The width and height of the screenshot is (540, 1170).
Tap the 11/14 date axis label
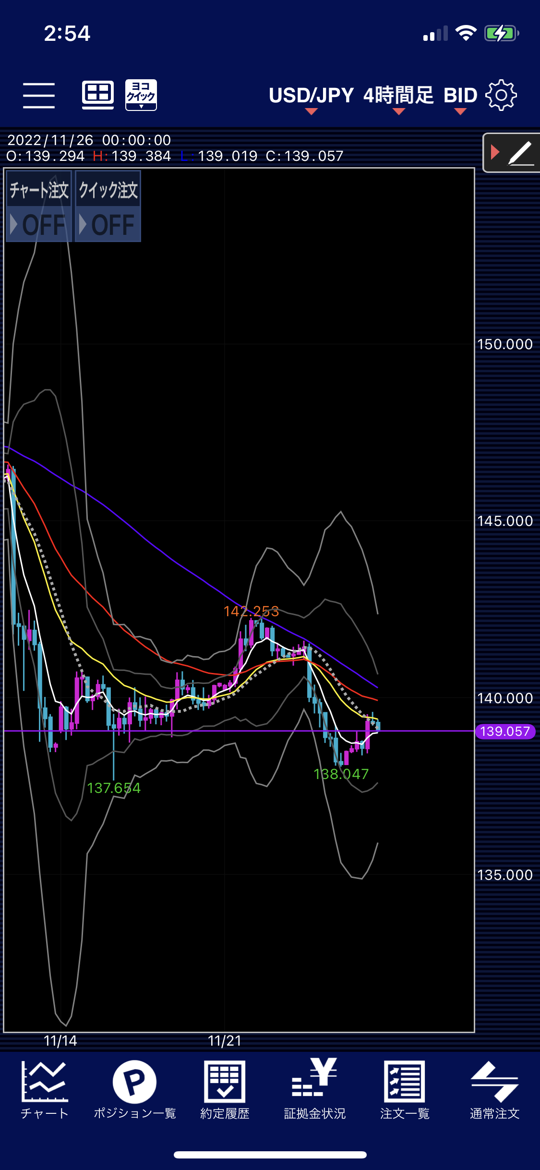pyautogui.click(x=60, y=1041)
